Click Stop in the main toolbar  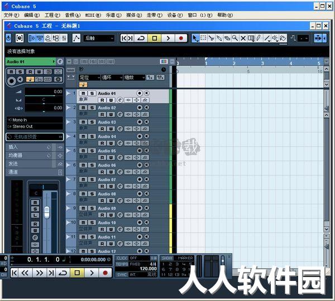155,38
